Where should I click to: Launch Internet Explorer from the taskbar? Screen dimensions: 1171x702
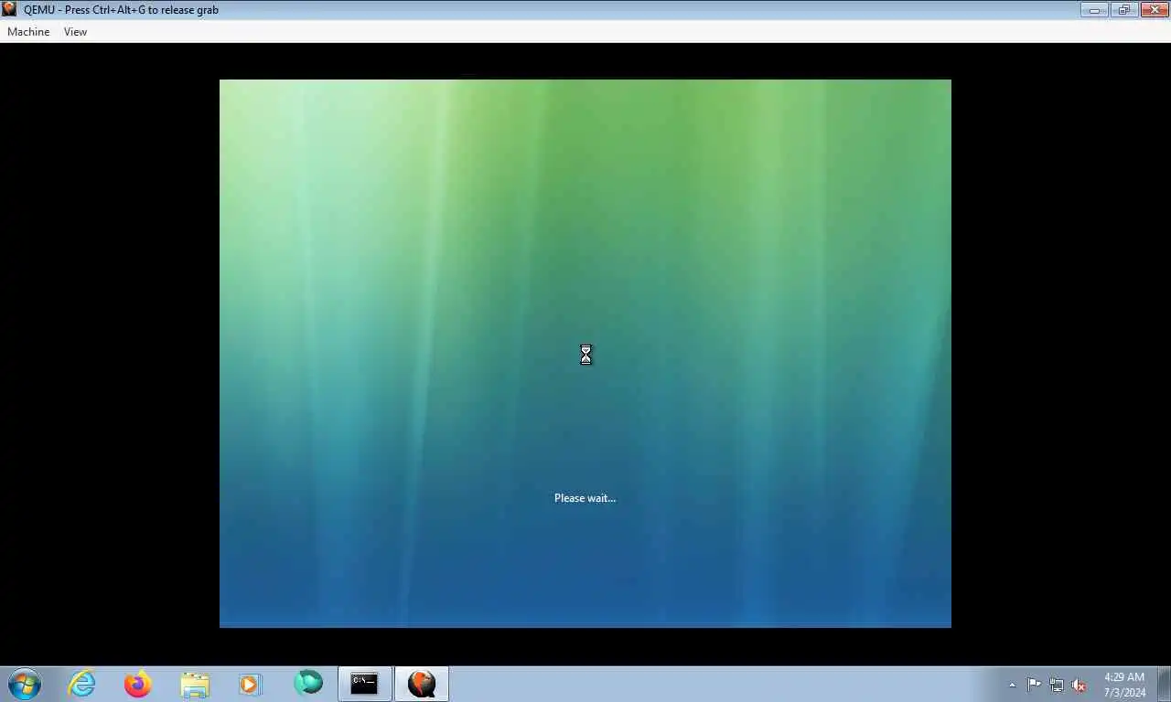coord(81,684)
